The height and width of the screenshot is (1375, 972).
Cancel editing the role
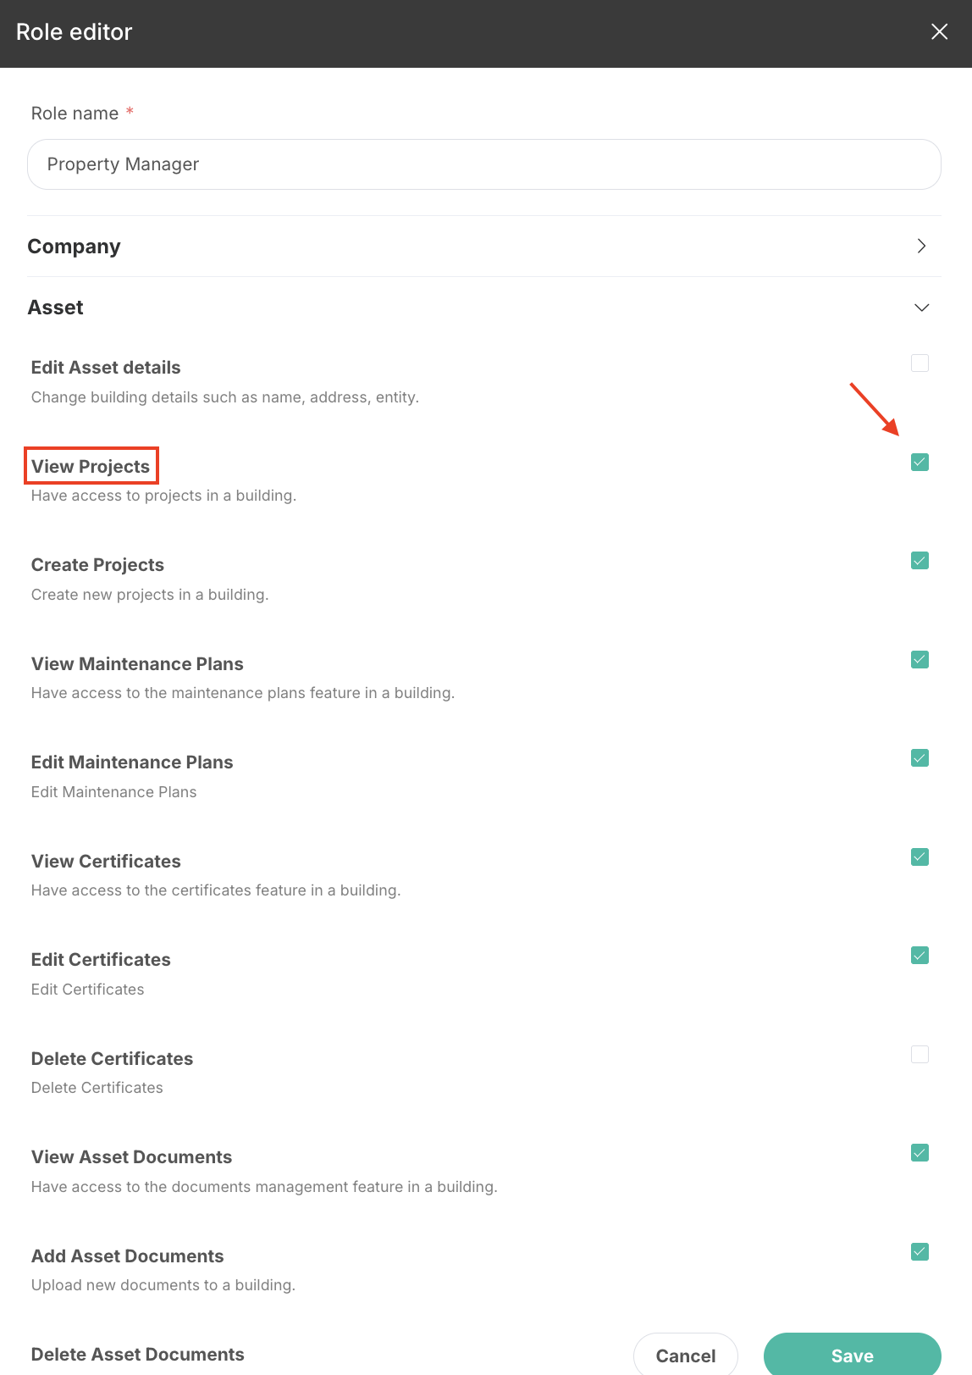[686, 1355]
